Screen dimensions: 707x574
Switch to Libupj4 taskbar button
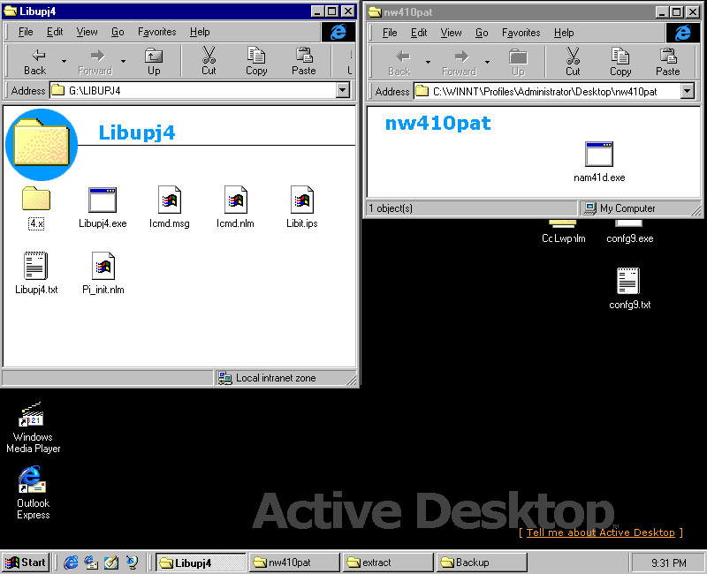201,563
